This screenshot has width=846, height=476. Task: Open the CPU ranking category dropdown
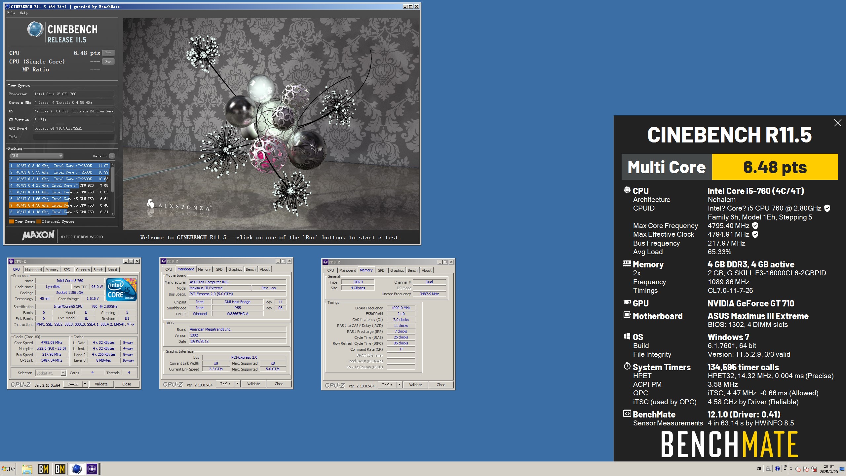(x=36, y=156)
